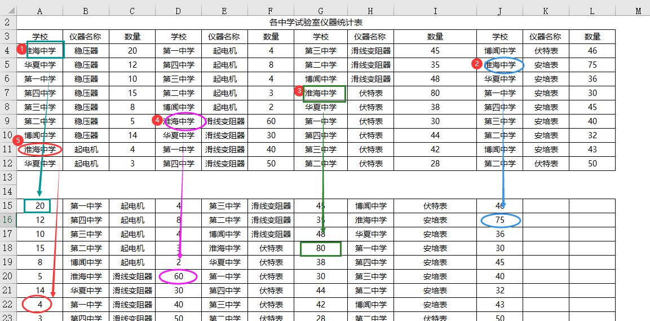Click cell C21 滑线变阻器

[x=132, y=291]
